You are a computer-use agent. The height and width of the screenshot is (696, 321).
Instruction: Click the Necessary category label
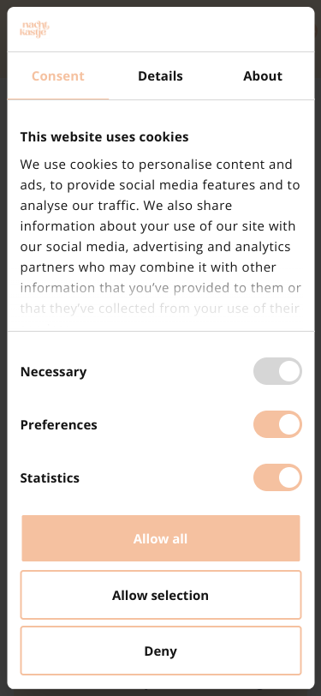[x=53, y=371]
